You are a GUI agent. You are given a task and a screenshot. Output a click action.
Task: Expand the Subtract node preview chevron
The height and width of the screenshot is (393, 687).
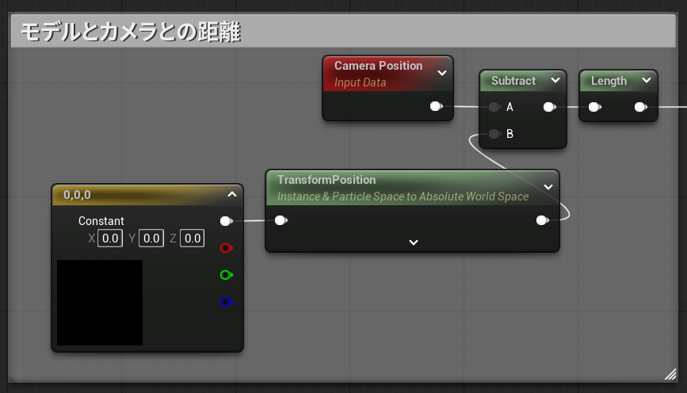pyautogui.click(x=555, y=81)
